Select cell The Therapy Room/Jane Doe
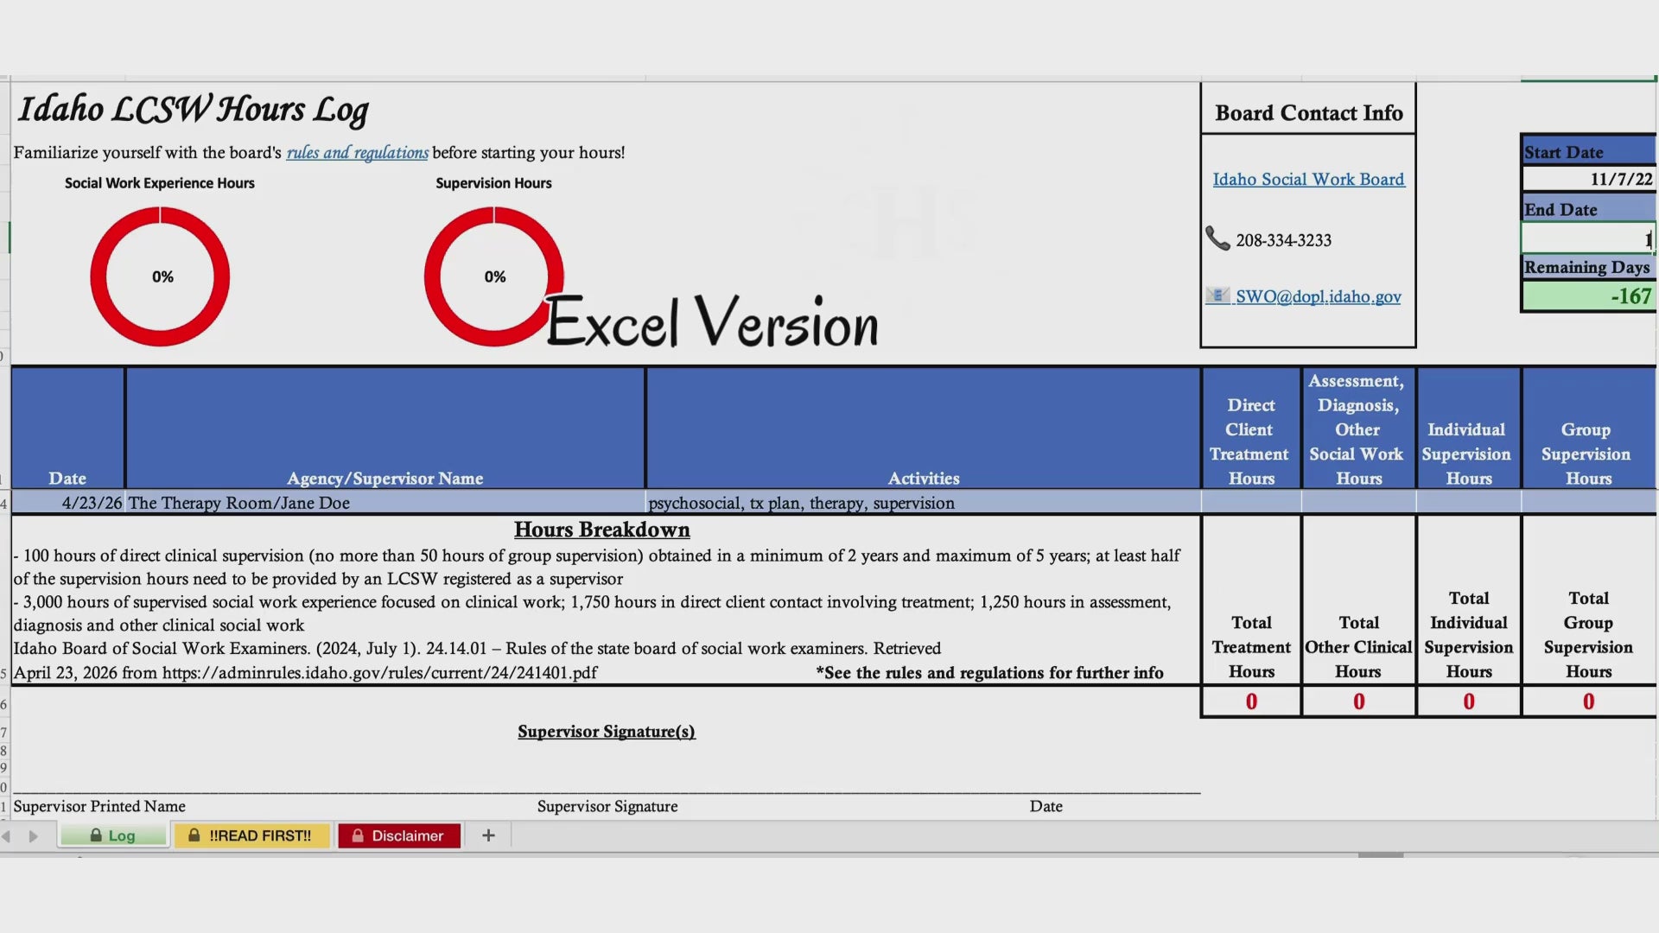The image size is (1659, 933). [x=385, y=503]
